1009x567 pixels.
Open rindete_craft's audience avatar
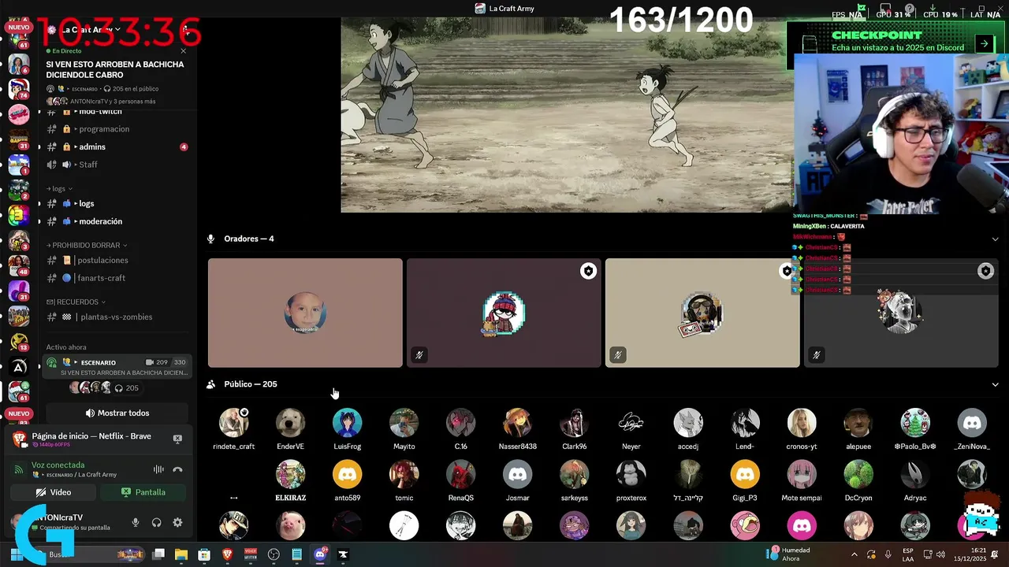click(234, 423)
